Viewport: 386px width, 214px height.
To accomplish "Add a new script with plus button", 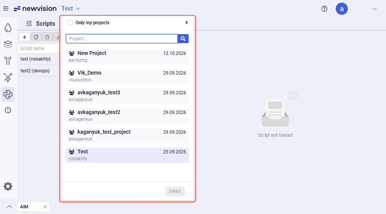I will [x=25, y=37].
